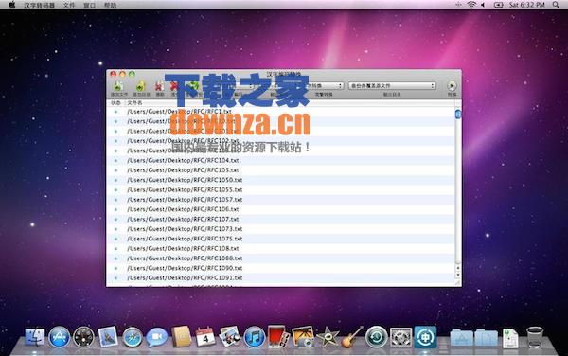Open the 帮助 menu

[110, 5]
